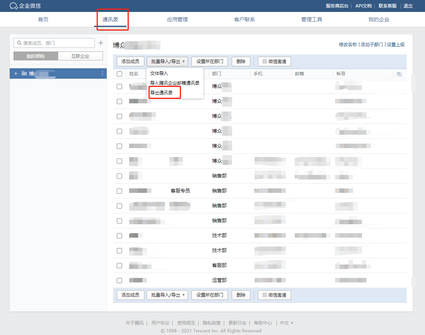Viewport: 425px width, 335px height.
Task: Open the column display settings icon in table header
Action: click(399, 74)
